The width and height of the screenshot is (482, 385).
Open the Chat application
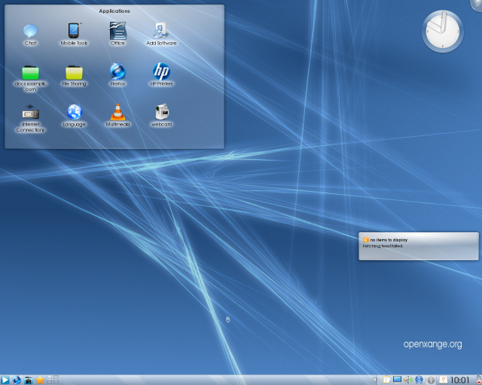click(x=30, y=32)
